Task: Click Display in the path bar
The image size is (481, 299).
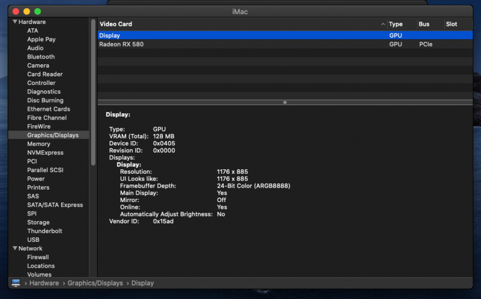Action: (x=142, y=283)
